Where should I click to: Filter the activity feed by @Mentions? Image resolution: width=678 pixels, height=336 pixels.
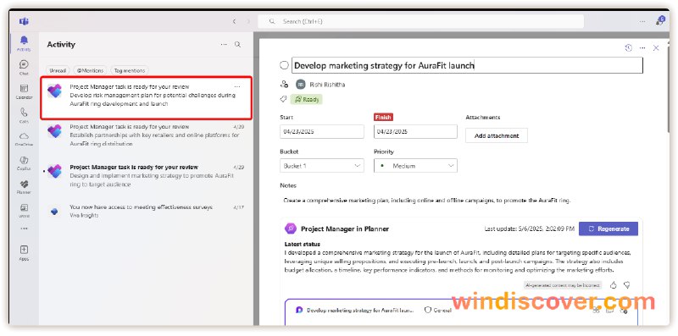[90, 70]
